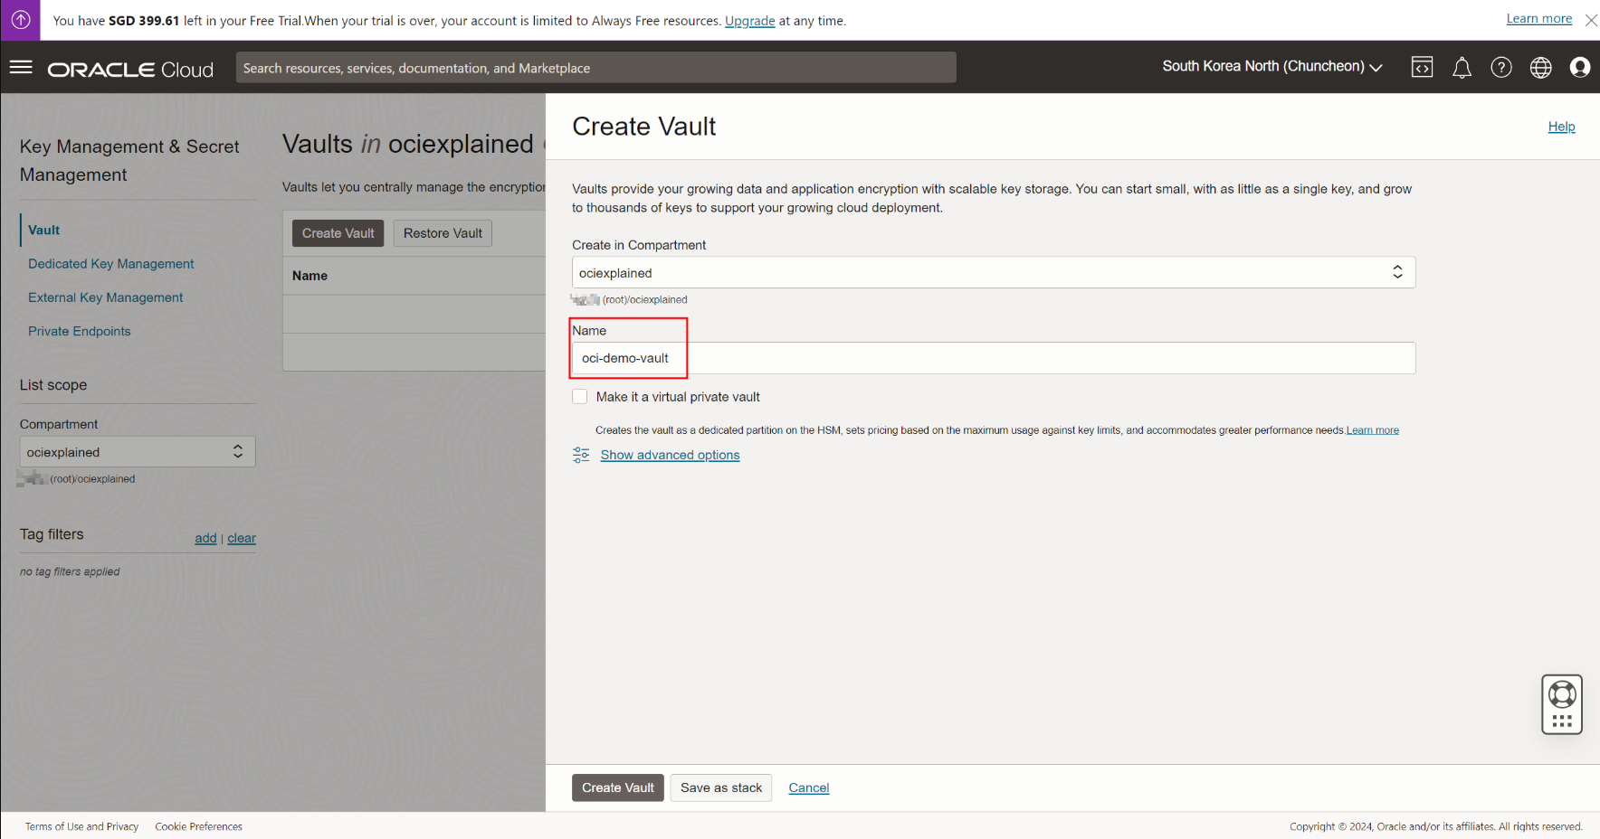
Task: Open the notifications bell
Action: [1462, 68]
